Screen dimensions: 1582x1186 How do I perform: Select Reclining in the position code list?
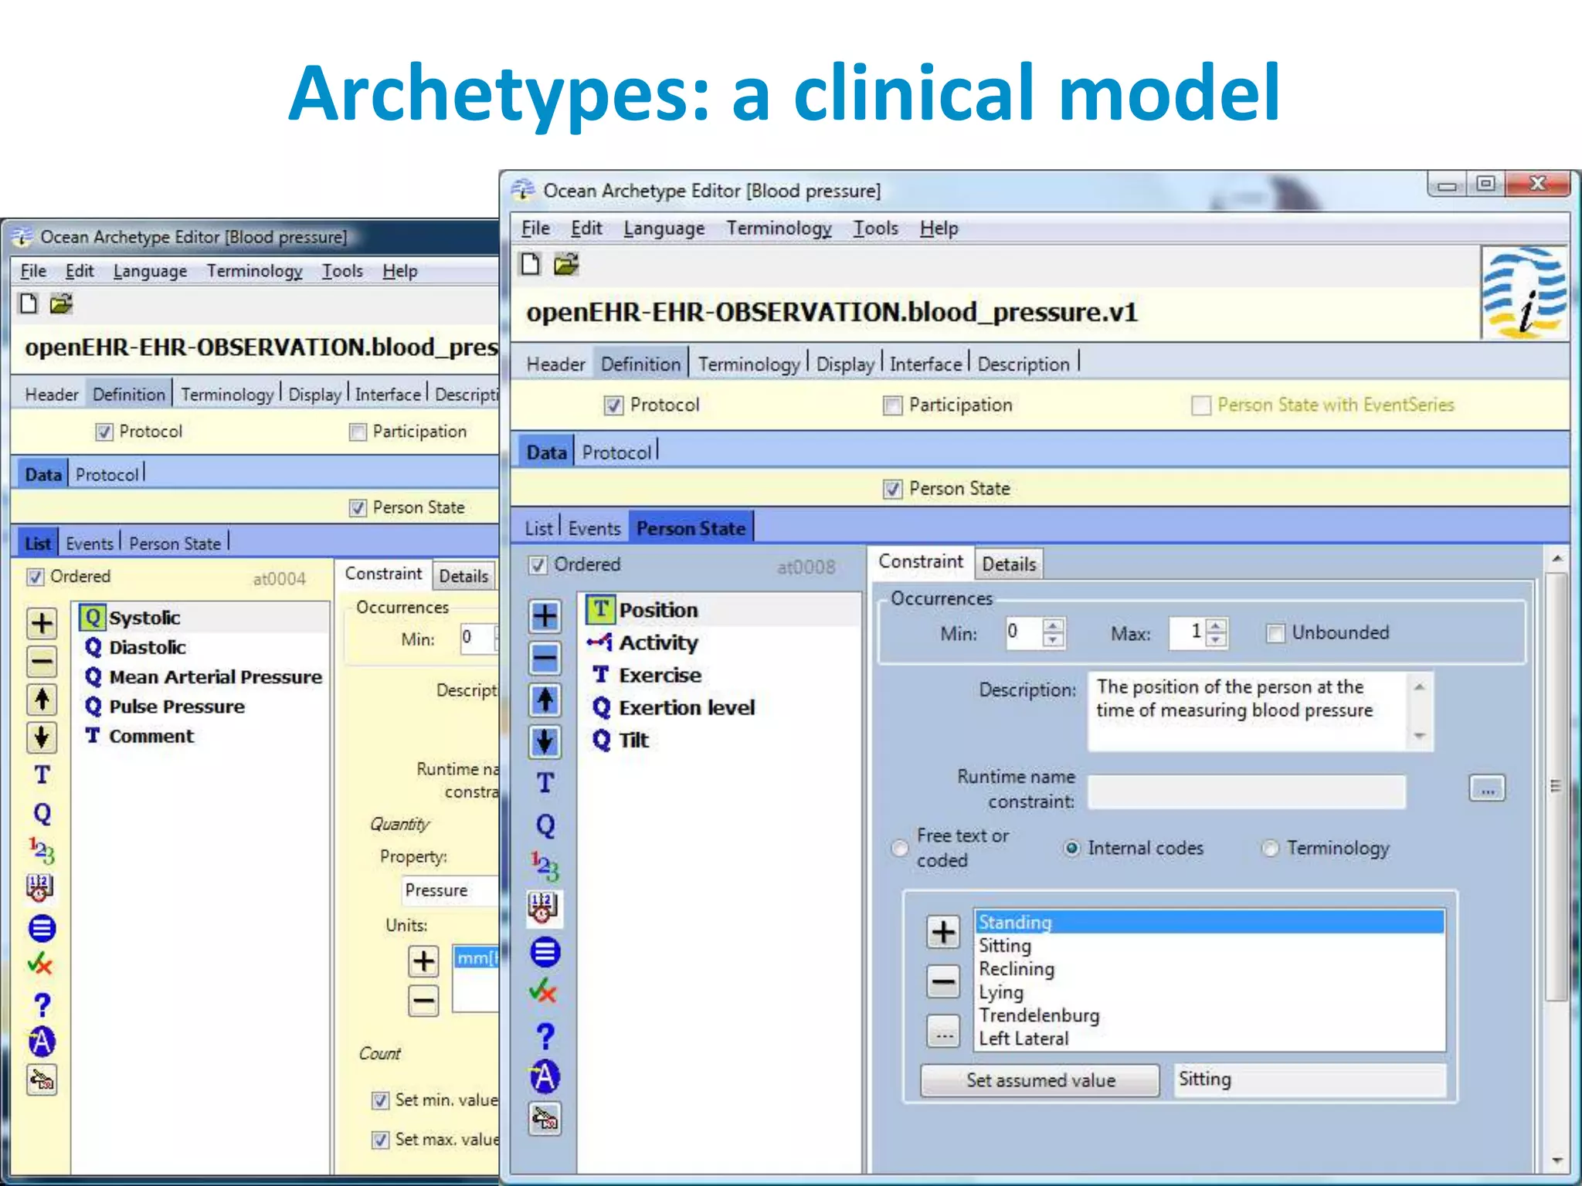coord(1017,969)
